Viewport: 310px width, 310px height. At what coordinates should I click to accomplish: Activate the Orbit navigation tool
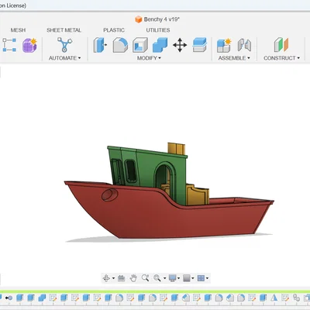(106, 278)
